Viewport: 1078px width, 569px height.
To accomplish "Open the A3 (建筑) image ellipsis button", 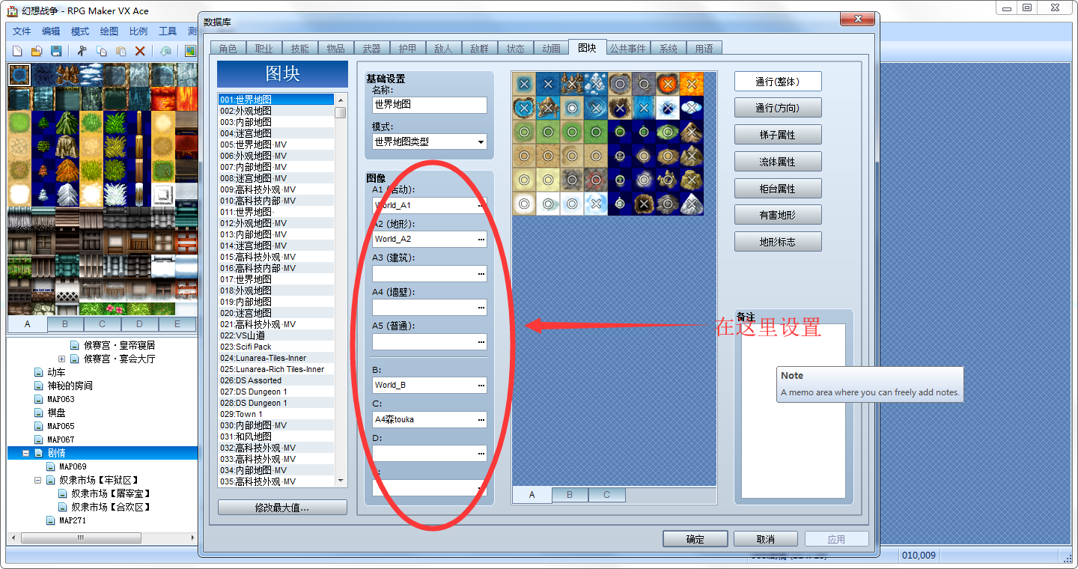I will pyautogui.click(x=481, y=274).
